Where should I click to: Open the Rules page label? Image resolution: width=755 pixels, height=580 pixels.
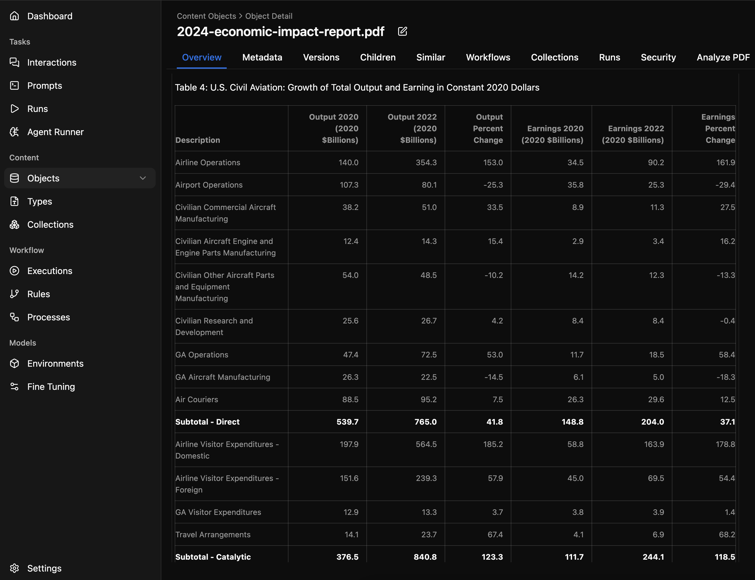click(39, 294)
